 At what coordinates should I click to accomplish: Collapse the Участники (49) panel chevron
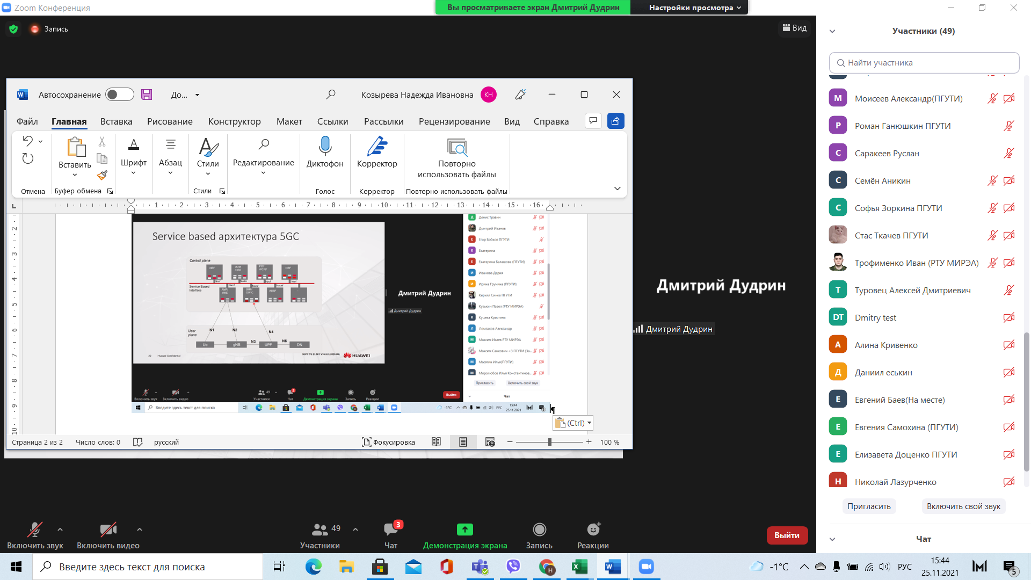coord(832,31)
